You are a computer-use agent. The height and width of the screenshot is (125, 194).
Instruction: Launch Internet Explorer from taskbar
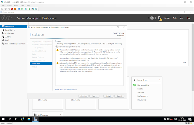[x=22, y=119]
